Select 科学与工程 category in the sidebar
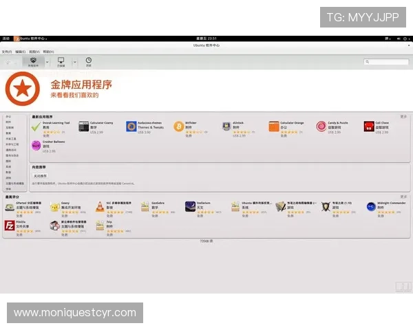Viewport: 413px width, 330px height. click(12, 144)
